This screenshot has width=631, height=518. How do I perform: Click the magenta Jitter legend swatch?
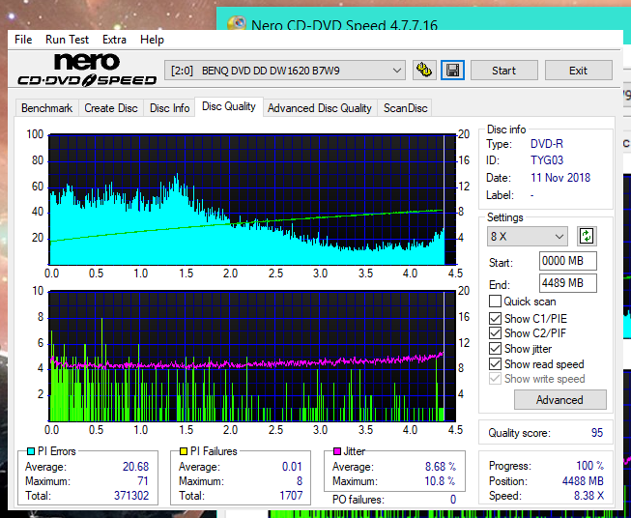[x=337, y=451]
